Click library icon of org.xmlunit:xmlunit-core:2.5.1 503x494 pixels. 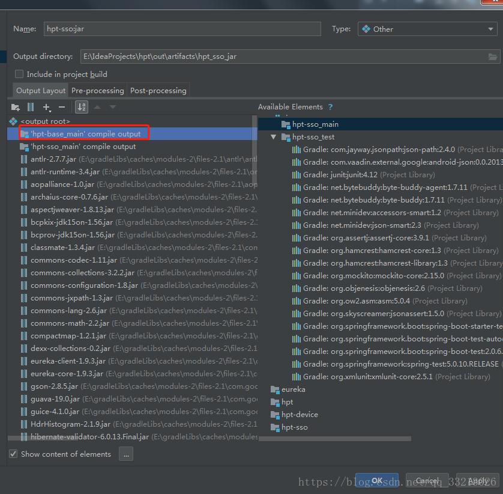[x=297, y=376]
